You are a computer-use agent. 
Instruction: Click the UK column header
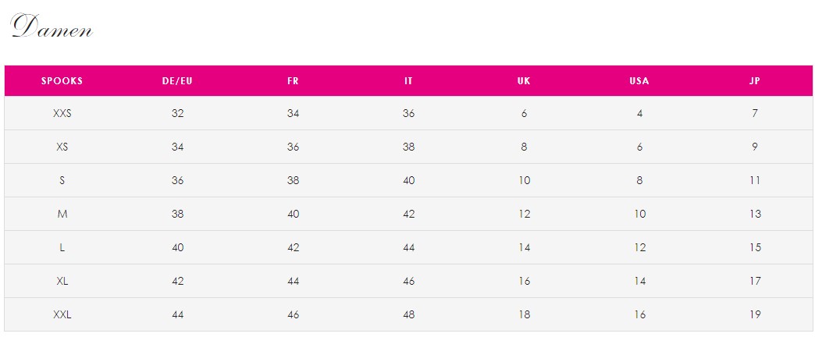[524, 81]
